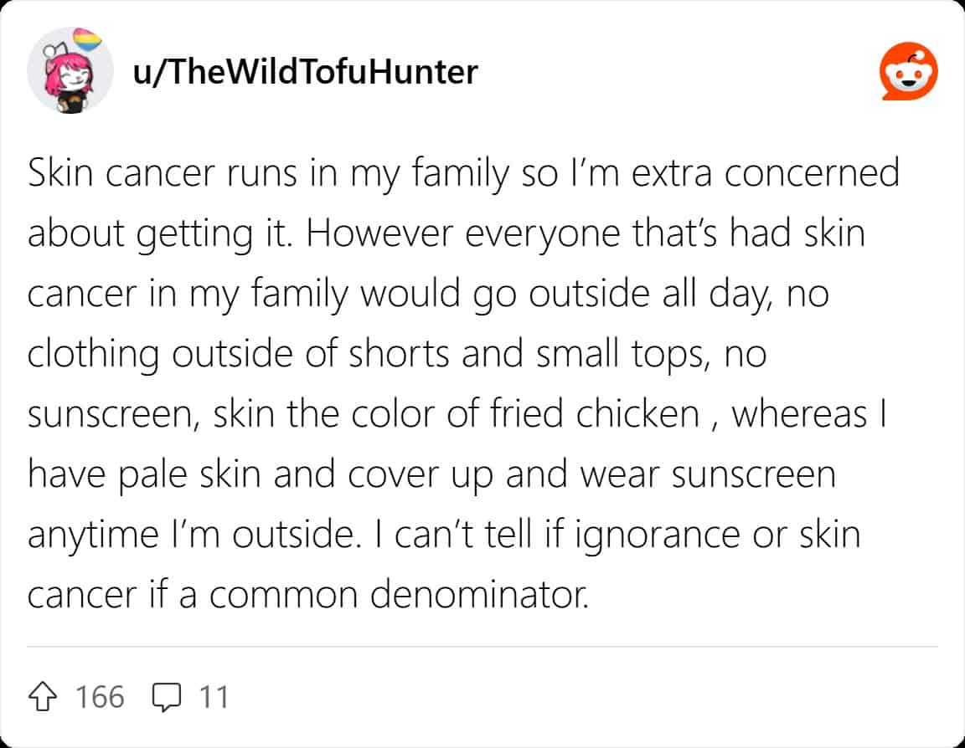Click the rainbow flag badge on avatar
Screen dimensions: 965x748
[87, 40]
